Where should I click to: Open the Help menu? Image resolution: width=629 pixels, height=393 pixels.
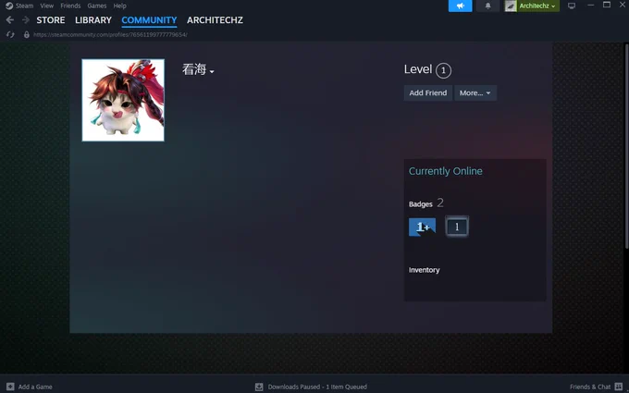click(x=119, y=6)
